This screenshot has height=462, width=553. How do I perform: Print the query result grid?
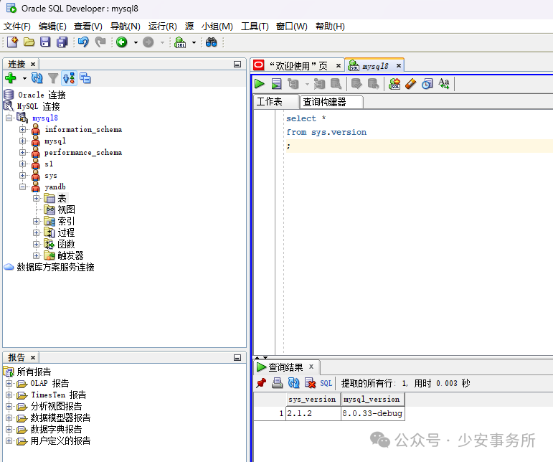[277, 383]
